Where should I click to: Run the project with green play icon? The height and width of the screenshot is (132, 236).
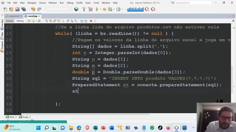(x=97, y=9)
